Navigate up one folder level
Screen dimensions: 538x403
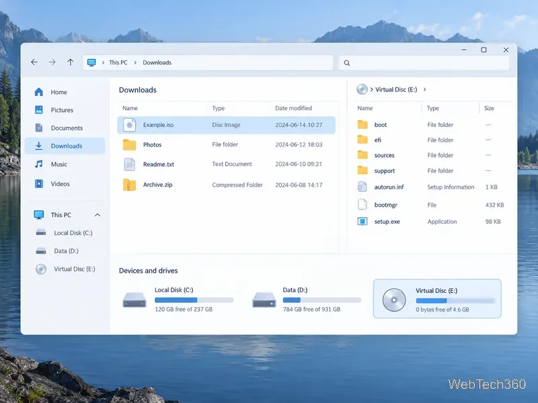(71, 62)
